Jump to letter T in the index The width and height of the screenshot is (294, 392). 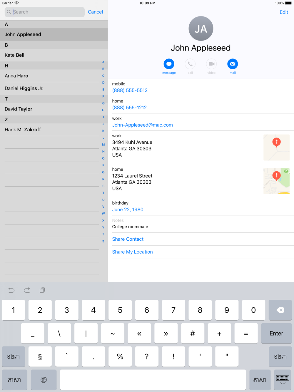(x=103, y=193)
